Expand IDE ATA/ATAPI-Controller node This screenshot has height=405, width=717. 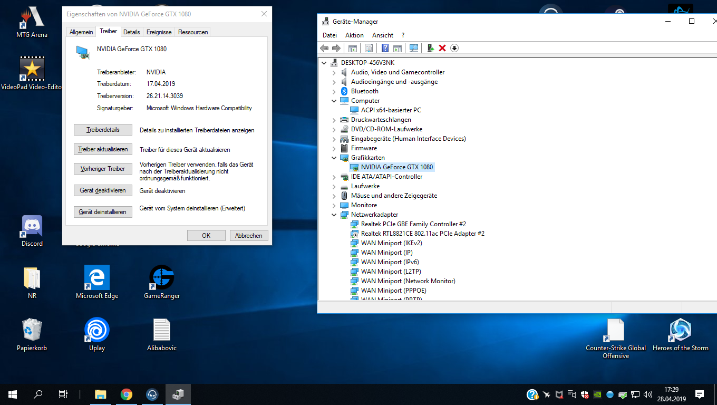[x=334, y=177]
